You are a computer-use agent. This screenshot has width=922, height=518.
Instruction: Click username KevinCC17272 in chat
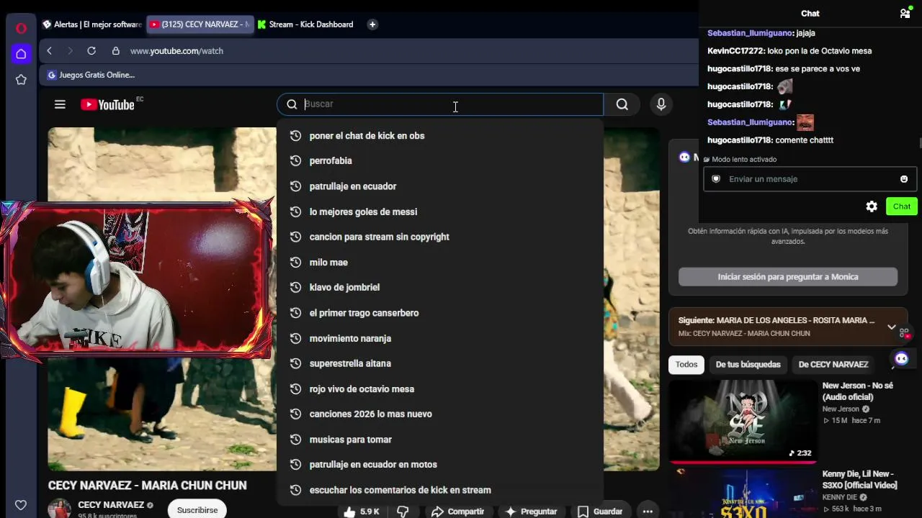click(735, 51)
